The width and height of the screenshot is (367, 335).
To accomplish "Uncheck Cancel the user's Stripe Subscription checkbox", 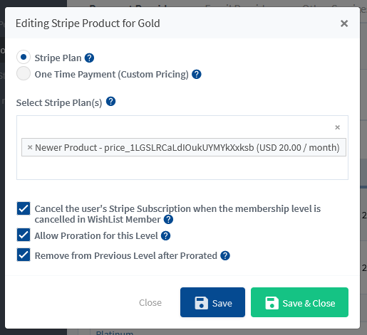I will pyautogui.click(x=24, y=208).
